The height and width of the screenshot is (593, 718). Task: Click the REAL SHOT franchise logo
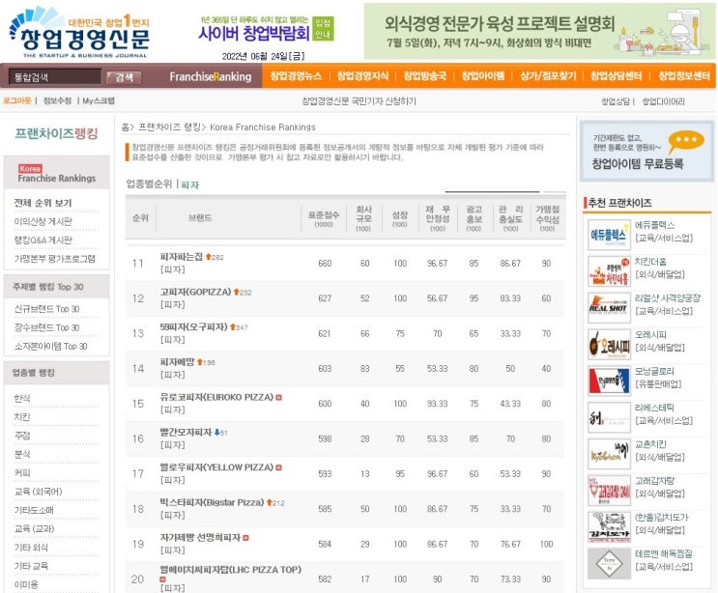tap(609, 308)
